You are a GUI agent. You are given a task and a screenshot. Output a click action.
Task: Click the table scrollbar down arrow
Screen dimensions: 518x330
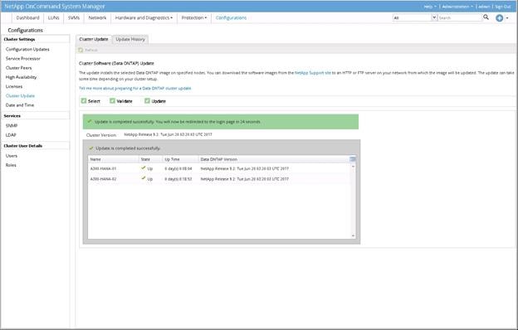[x=353, y=235]
